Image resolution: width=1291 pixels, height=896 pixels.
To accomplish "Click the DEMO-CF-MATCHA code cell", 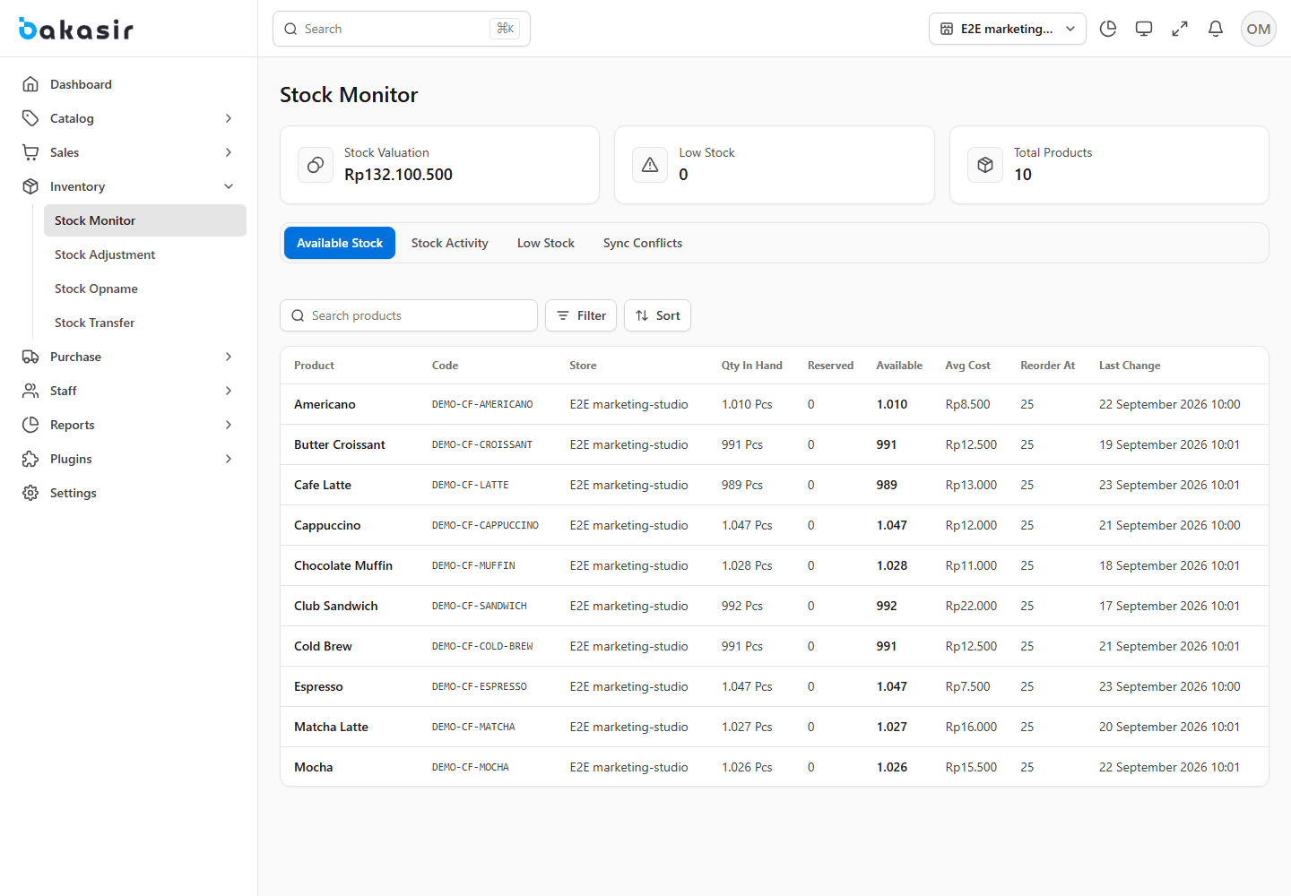I will point(473,727).
